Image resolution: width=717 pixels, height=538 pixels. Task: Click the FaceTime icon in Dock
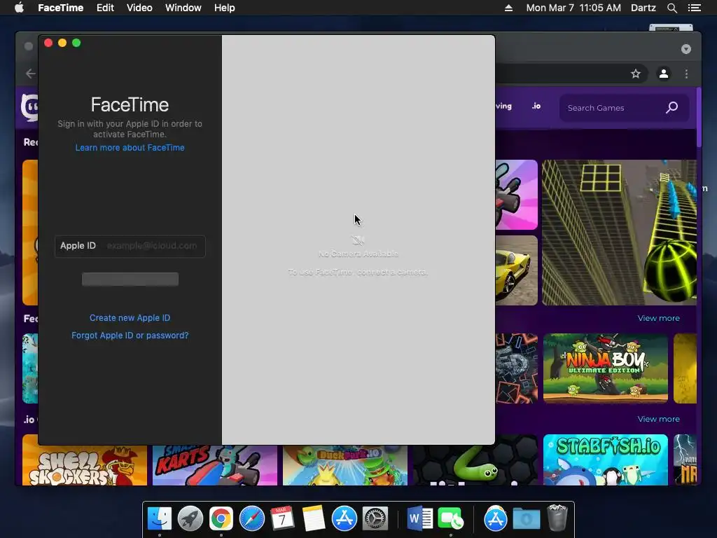(x=451, y=519)
